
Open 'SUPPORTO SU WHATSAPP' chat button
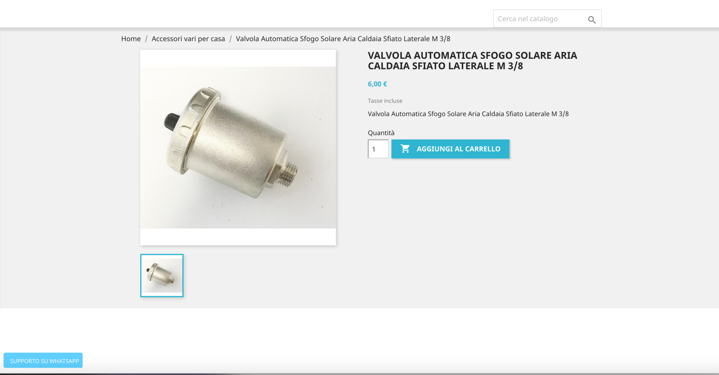pos(43,360)
